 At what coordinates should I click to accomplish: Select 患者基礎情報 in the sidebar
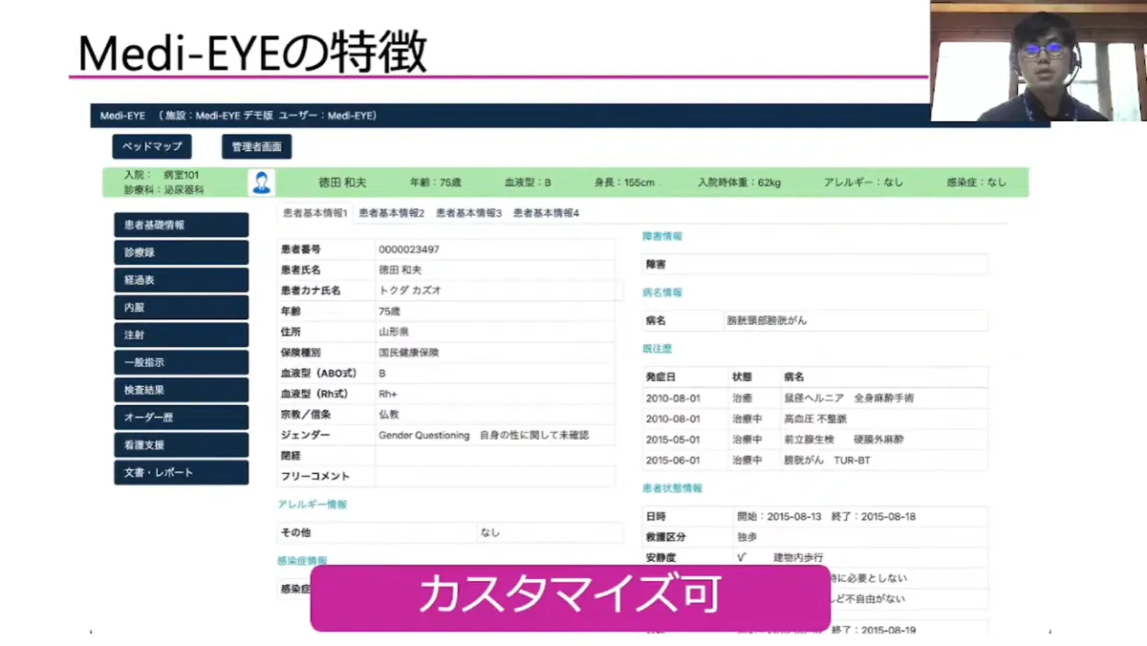[x=181, y=225]
